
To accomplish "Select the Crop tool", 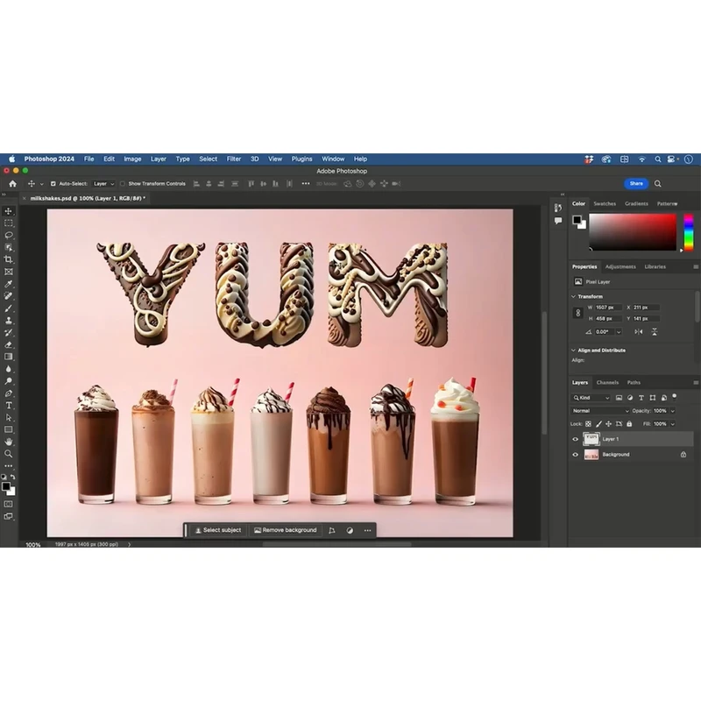I will (x=9, y=260).
